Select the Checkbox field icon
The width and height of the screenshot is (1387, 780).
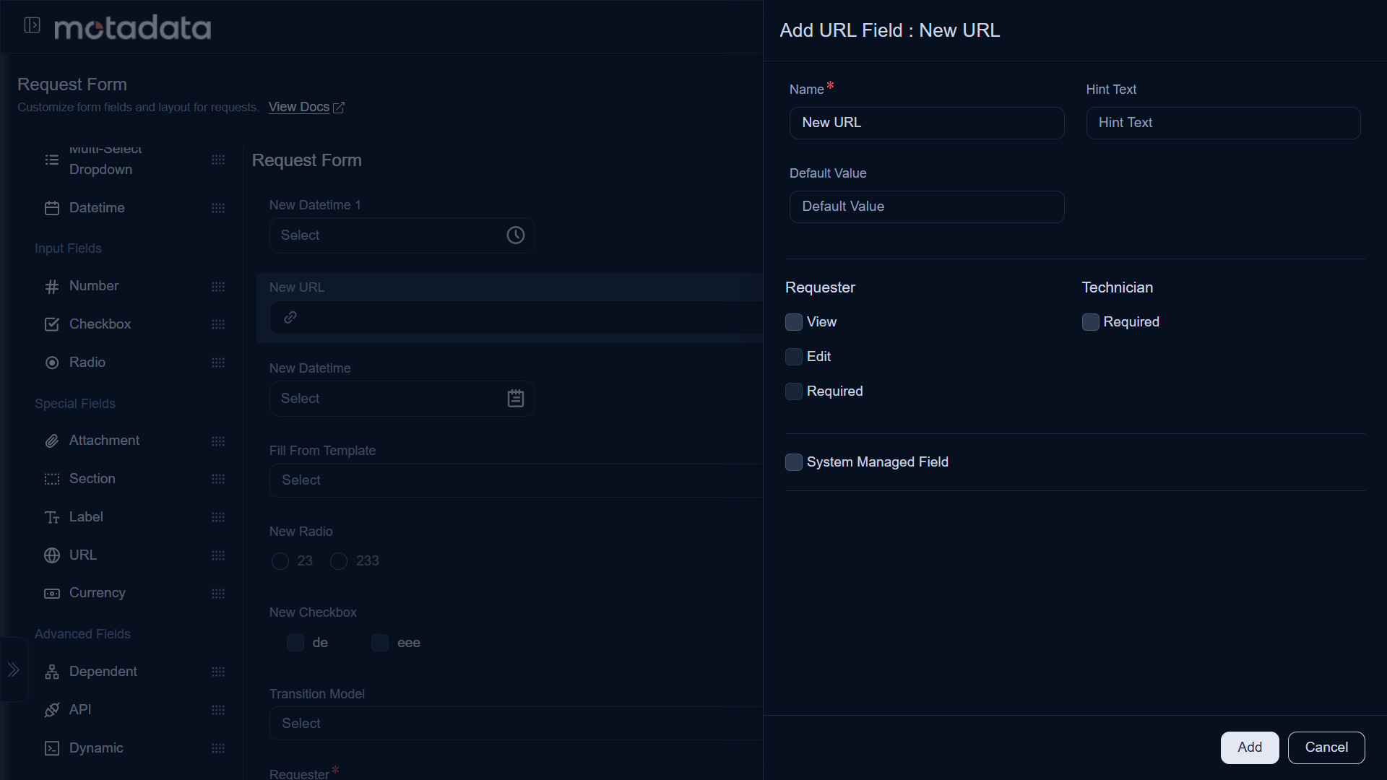[x=52, y=324]
